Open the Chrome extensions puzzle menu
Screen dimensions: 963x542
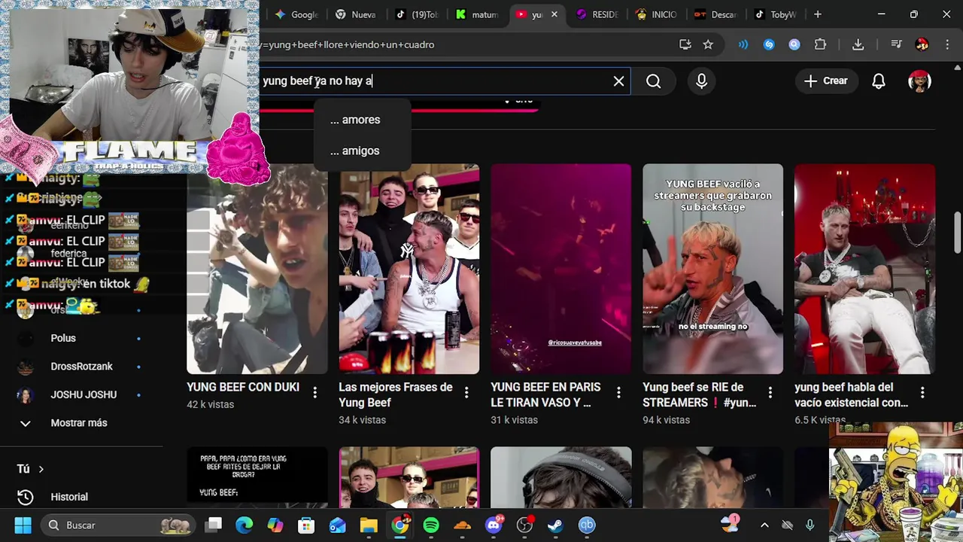coord(820,44)
